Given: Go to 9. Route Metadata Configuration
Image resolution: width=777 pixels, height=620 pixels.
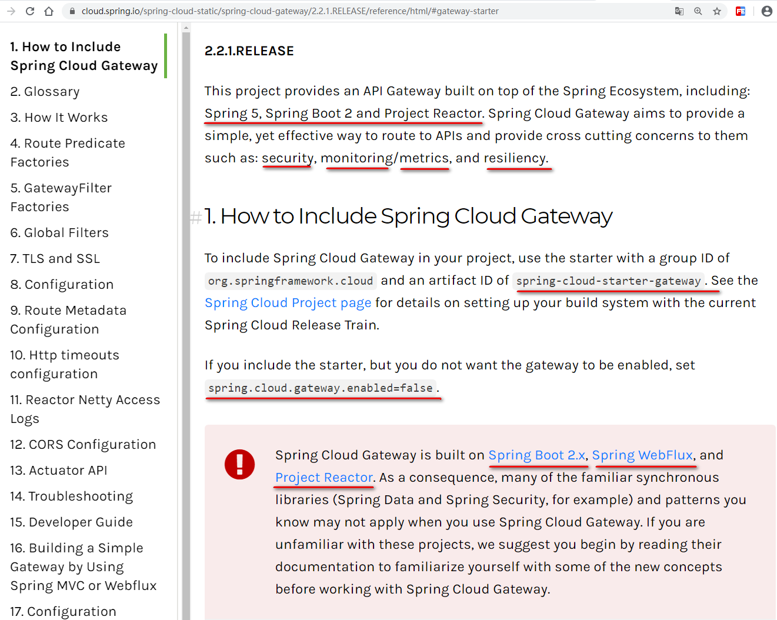Looking at the screenshot, I should 68,319.
